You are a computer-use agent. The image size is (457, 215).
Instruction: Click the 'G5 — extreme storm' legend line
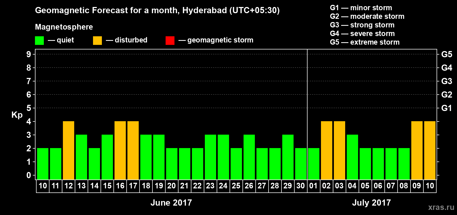click(365, 42)
